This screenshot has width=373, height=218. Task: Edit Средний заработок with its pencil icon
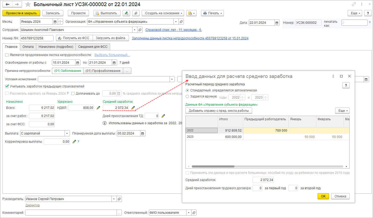133,108
